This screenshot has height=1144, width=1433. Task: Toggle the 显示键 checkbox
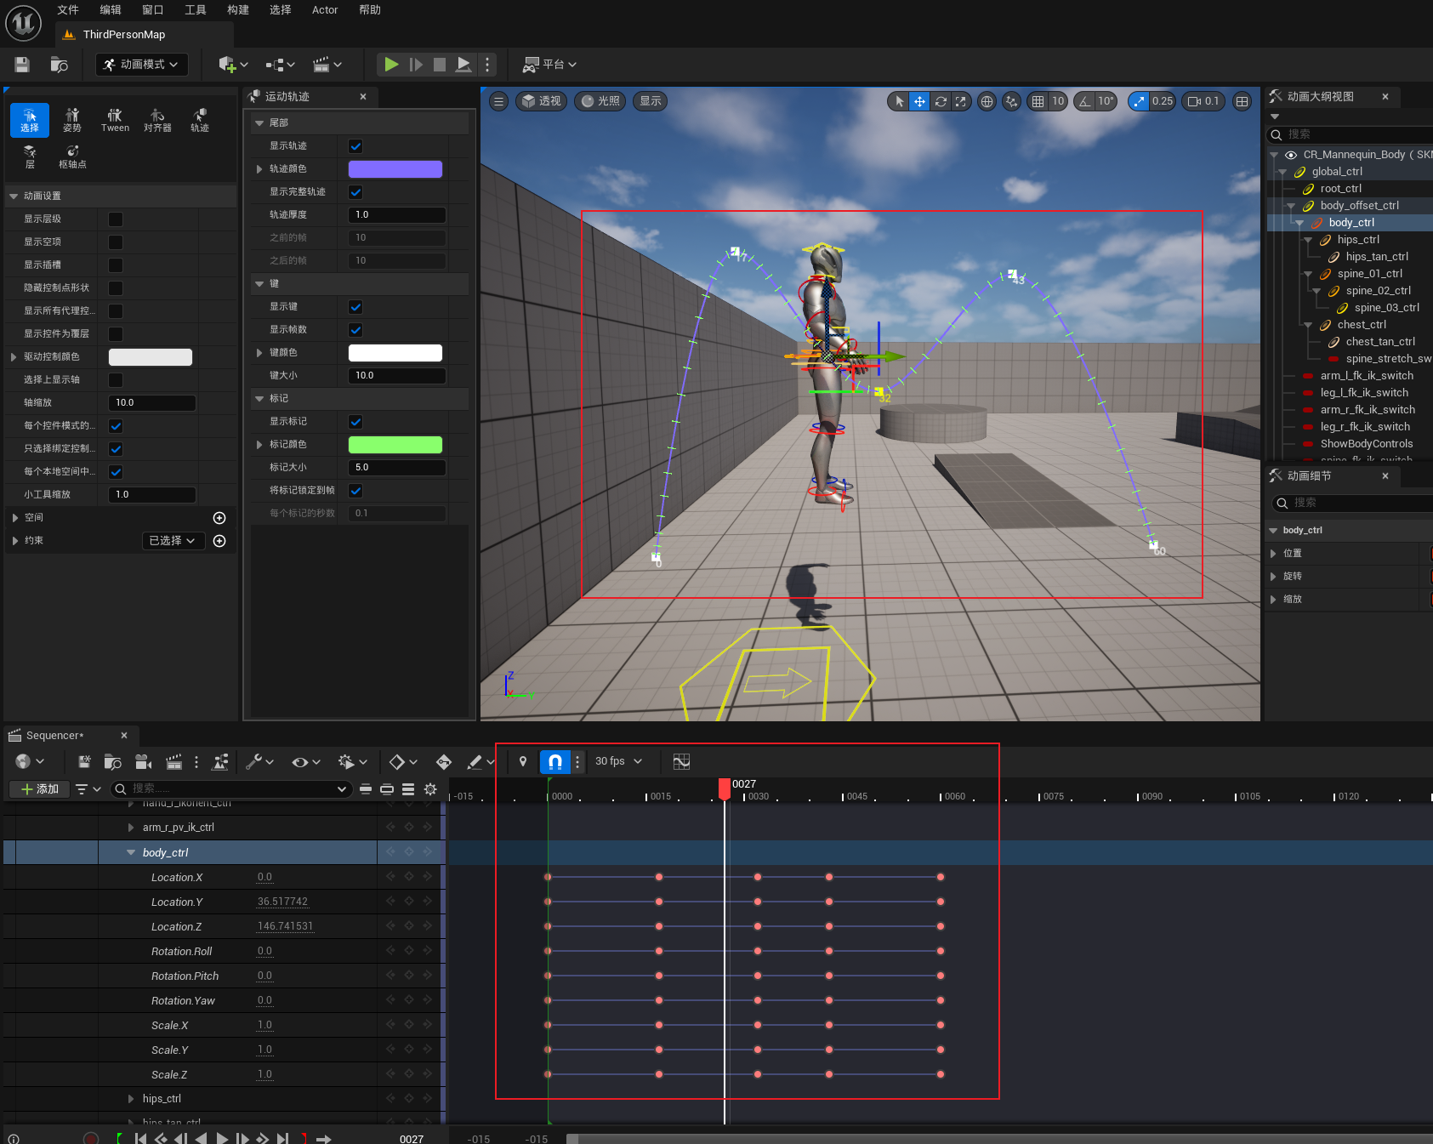(x=355, y=307)
